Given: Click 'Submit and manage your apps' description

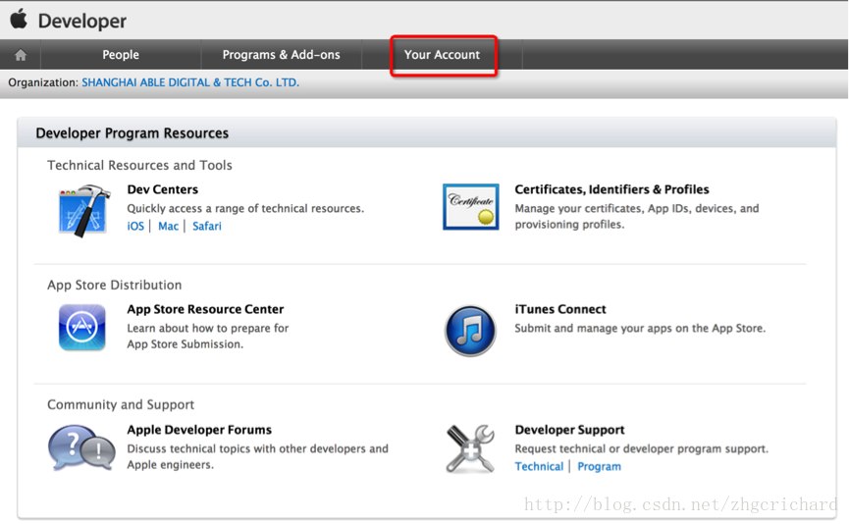Looking at the screenshot, I should 640,328.
